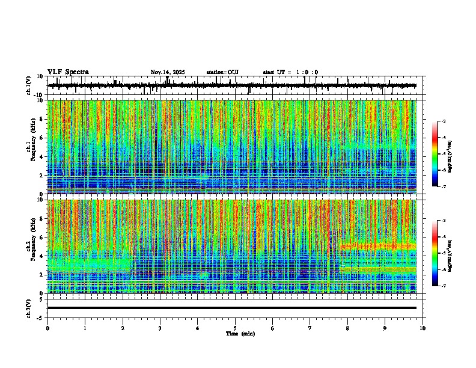Click the time-axis tick label "7"
This screenshot has height=368, width=476.
310,328
